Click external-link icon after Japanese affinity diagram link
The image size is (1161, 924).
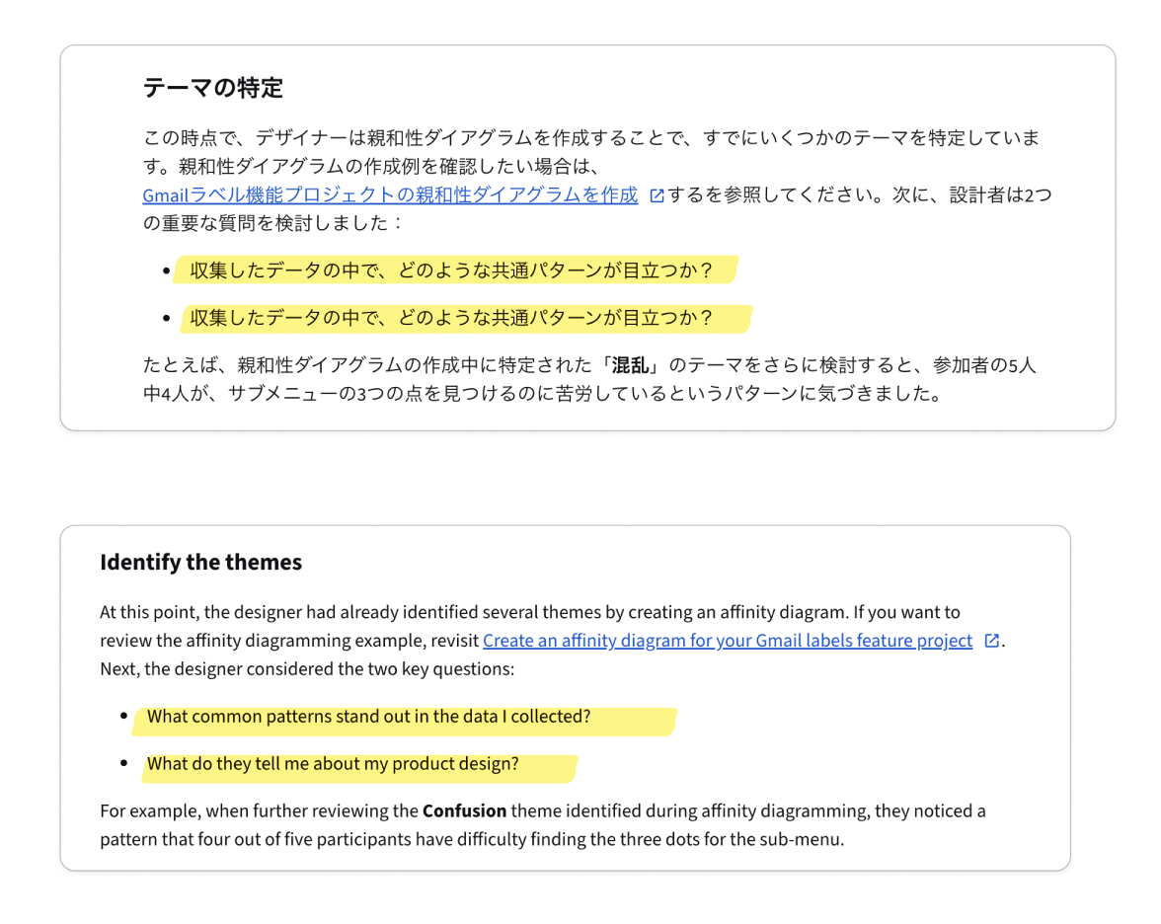657,196
